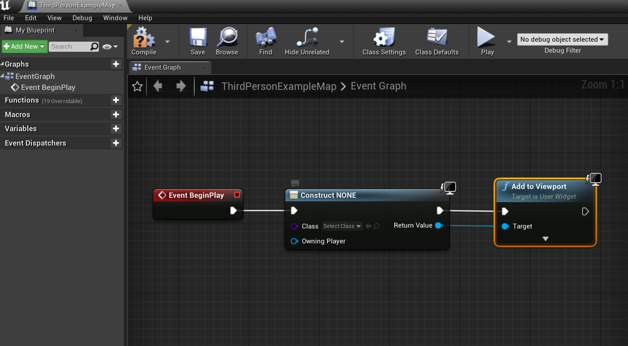Hide Unrelated nodes in the graph
This screenshot has height=346, width=628.
[307, 41]
